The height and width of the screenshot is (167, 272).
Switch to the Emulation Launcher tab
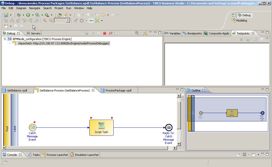pos(85,155)
